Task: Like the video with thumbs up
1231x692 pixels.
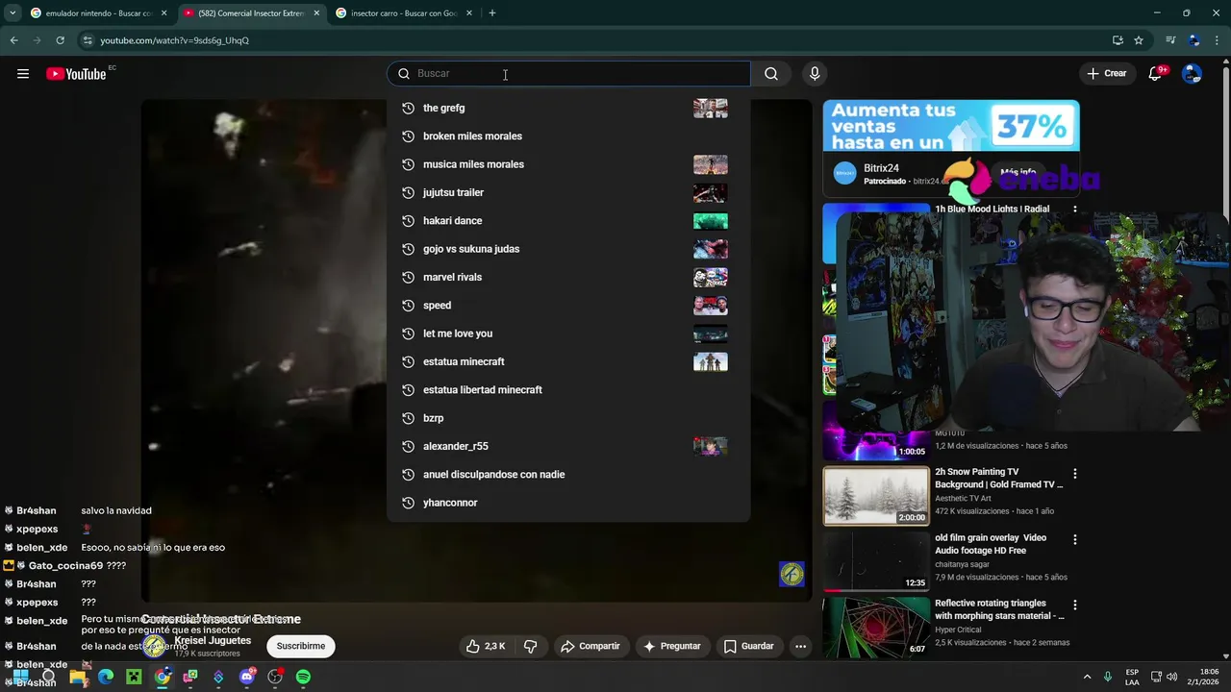Action: tap(486, 646)
